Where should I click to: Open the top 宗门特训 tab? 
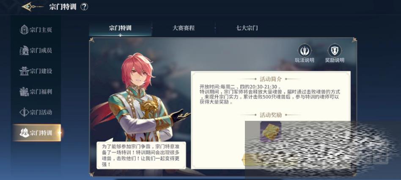point(120,28)
